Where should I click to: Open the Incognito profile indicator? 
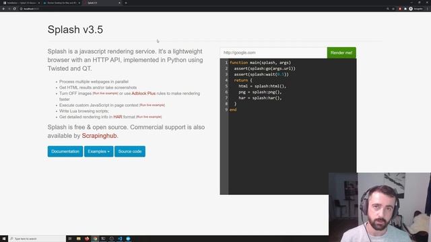(416, 9)
